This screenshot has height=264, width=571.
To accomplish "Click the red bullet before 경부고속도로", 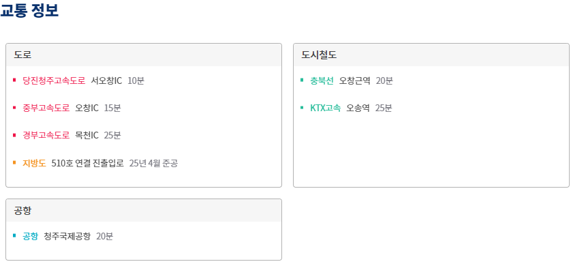I will pyautogui.click(x=14, y=135).
